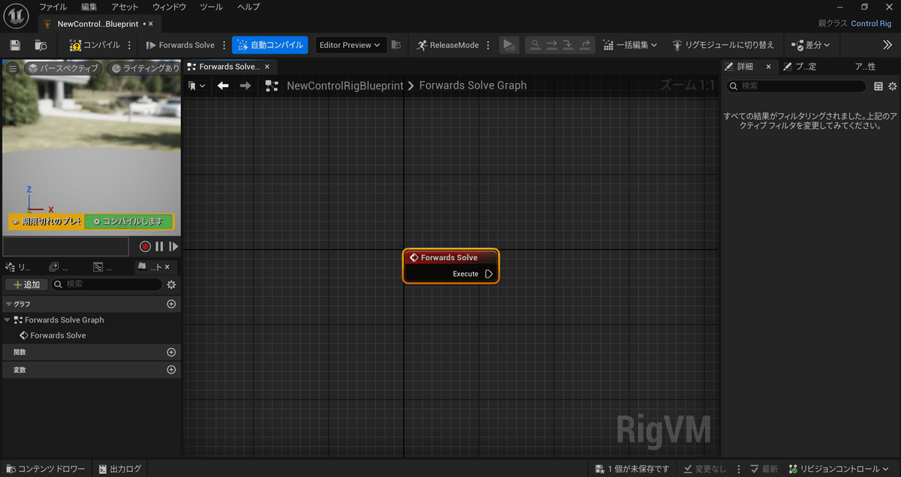Open the graph bookmarks dropdown
Viewport: 901px width, 477px height.
[x=197, y=86]
